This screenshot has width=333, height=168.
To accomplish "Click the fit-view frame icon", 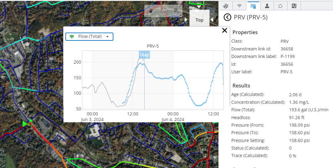I will coord(163,11).
